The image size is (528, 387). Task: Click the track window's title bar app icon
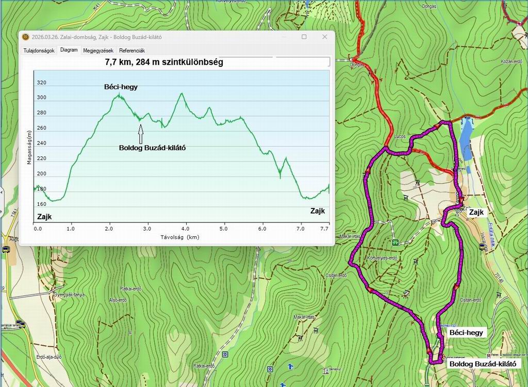click(x=26, y=37)
